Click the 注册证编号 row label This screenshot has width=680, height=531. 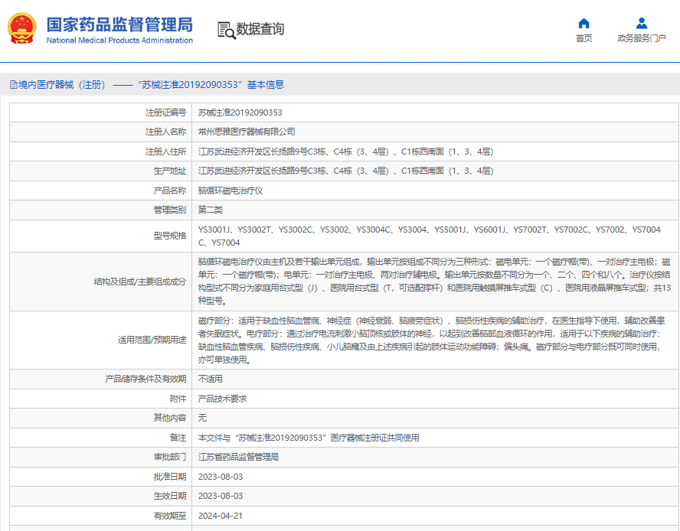click(x=165, y=112)
